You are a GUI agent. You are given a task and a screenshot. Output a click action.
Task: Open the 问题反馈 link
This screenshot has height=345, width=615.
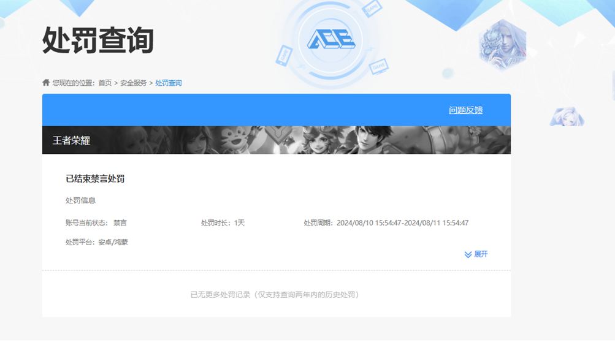pos(465,110)
